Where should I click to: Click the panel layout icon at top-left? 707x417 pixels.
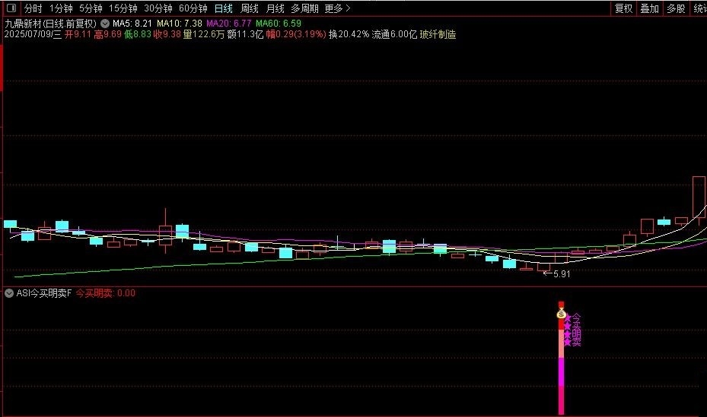point(11,8)
